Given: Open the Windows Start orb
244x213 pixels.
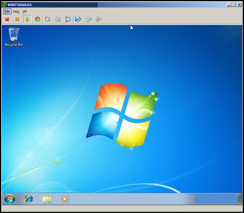Looking at the screenshot, I should point(10,199).
